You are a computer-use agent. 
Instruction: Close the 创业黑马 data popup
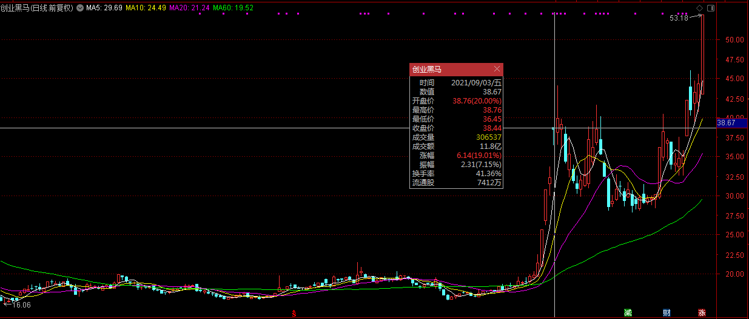click(497, 69)
